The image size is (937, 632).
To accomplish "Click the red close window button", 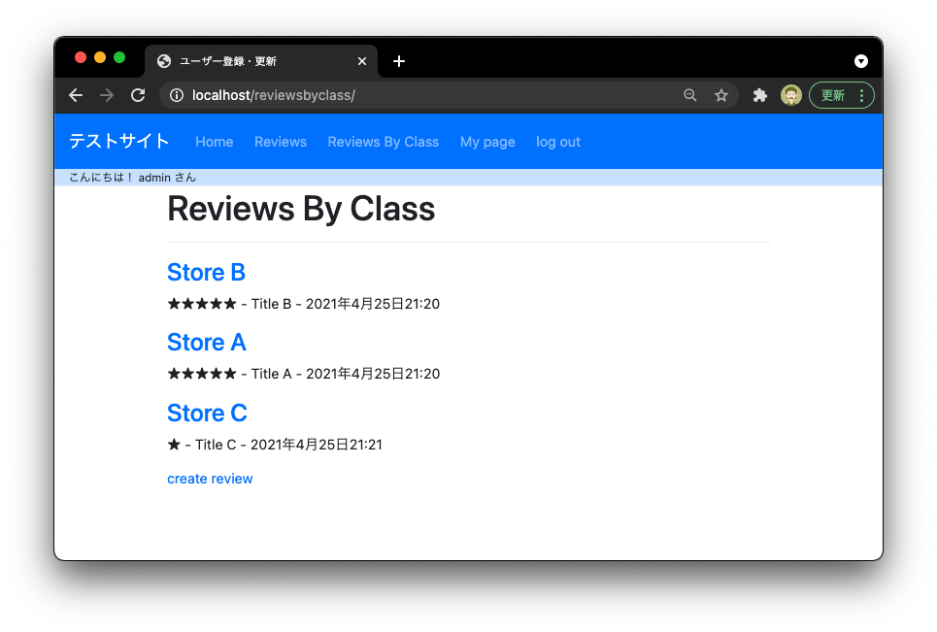I will click(81, 57).
